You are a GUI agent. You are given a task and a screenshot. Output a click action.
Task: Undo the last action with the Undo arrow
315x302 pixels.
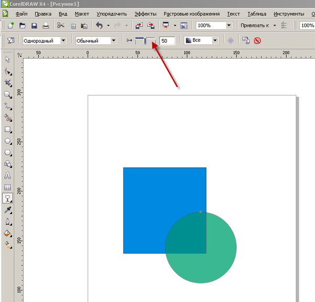99,26
